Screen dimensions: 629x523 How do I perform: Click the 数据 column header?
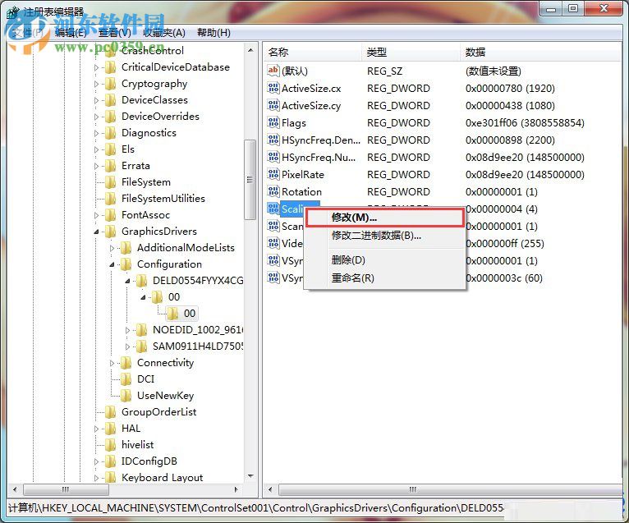(540, 53)
